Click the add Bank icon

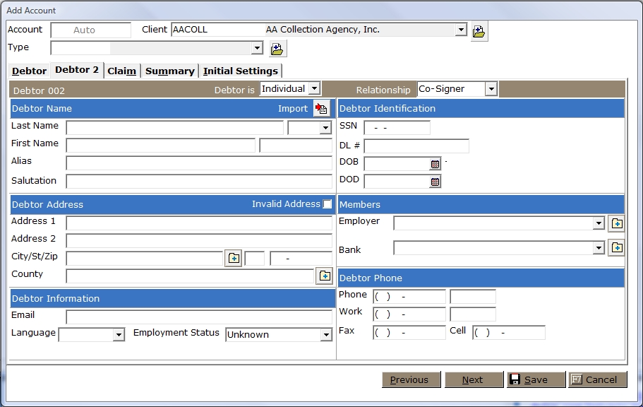coord(616,248)
